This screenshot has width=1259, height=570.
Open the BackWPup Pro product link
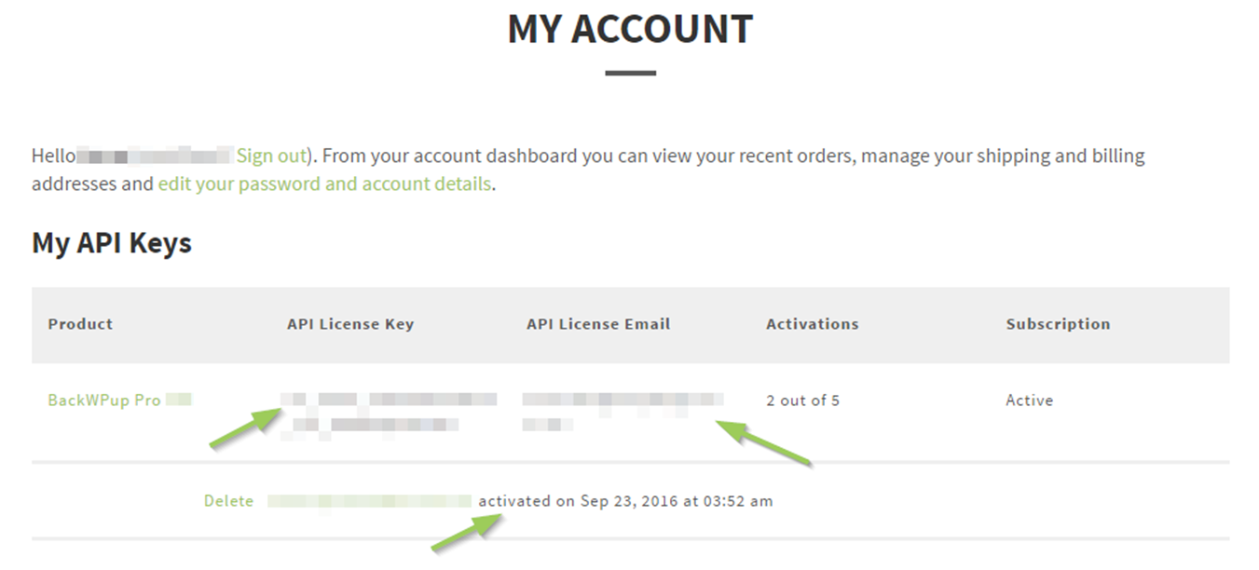click(104, 400)
